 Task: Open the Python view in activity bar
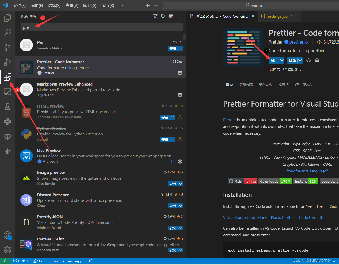7,121
